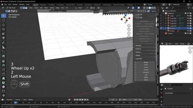The width and height of the screenshot is (193, 108).
Task: Open the Mesh menu
Action: point(46,8)
